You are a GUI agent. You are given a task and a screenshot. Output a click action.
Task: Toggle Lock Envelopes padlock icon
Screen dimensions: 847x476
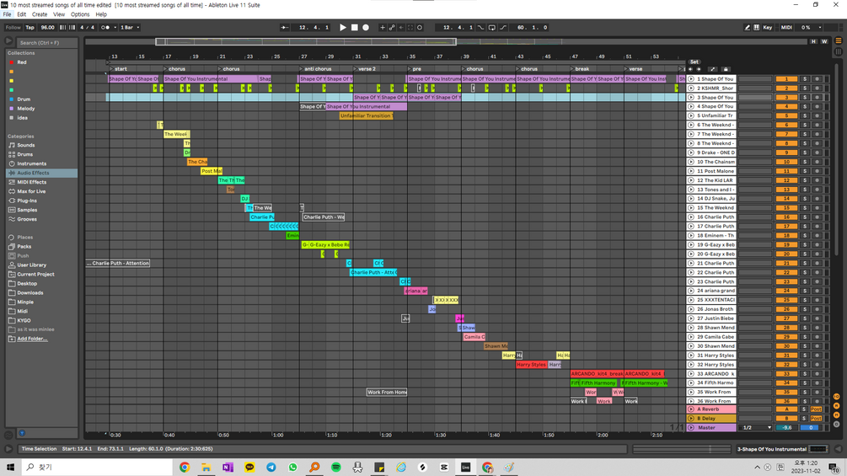726,69
